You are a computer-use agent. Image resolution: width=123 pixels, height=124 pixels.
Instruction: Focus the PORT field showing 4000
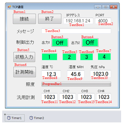tap(103, 21)
